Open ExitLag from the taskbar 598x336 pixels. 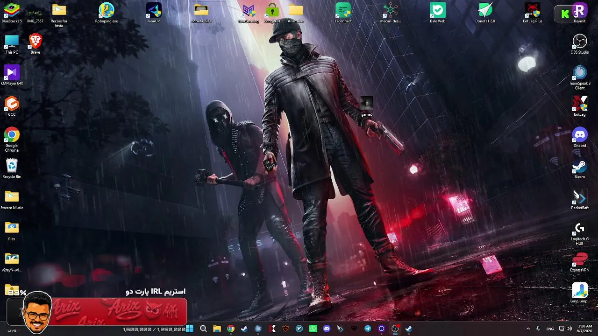272,329
